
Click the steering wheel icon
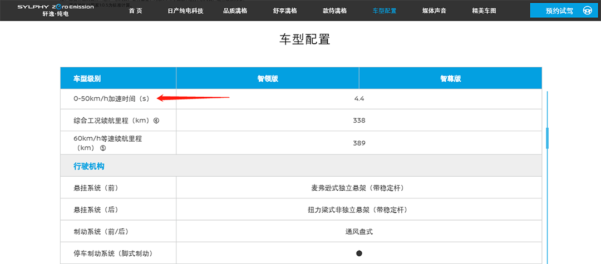[x=587, y=11]
